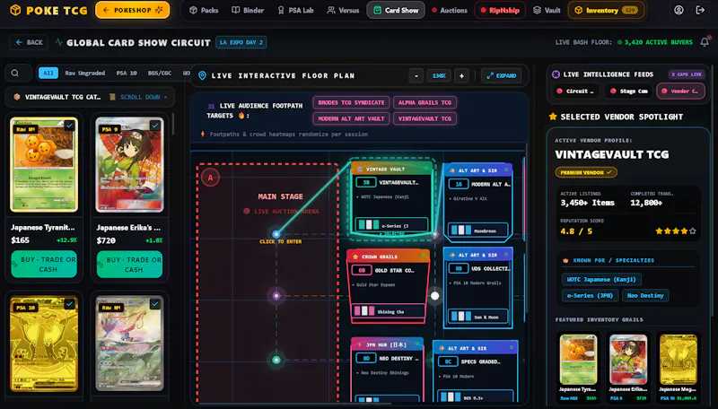Select Modern Alt Art Vault target
The image size is (718, 409).
351,118
